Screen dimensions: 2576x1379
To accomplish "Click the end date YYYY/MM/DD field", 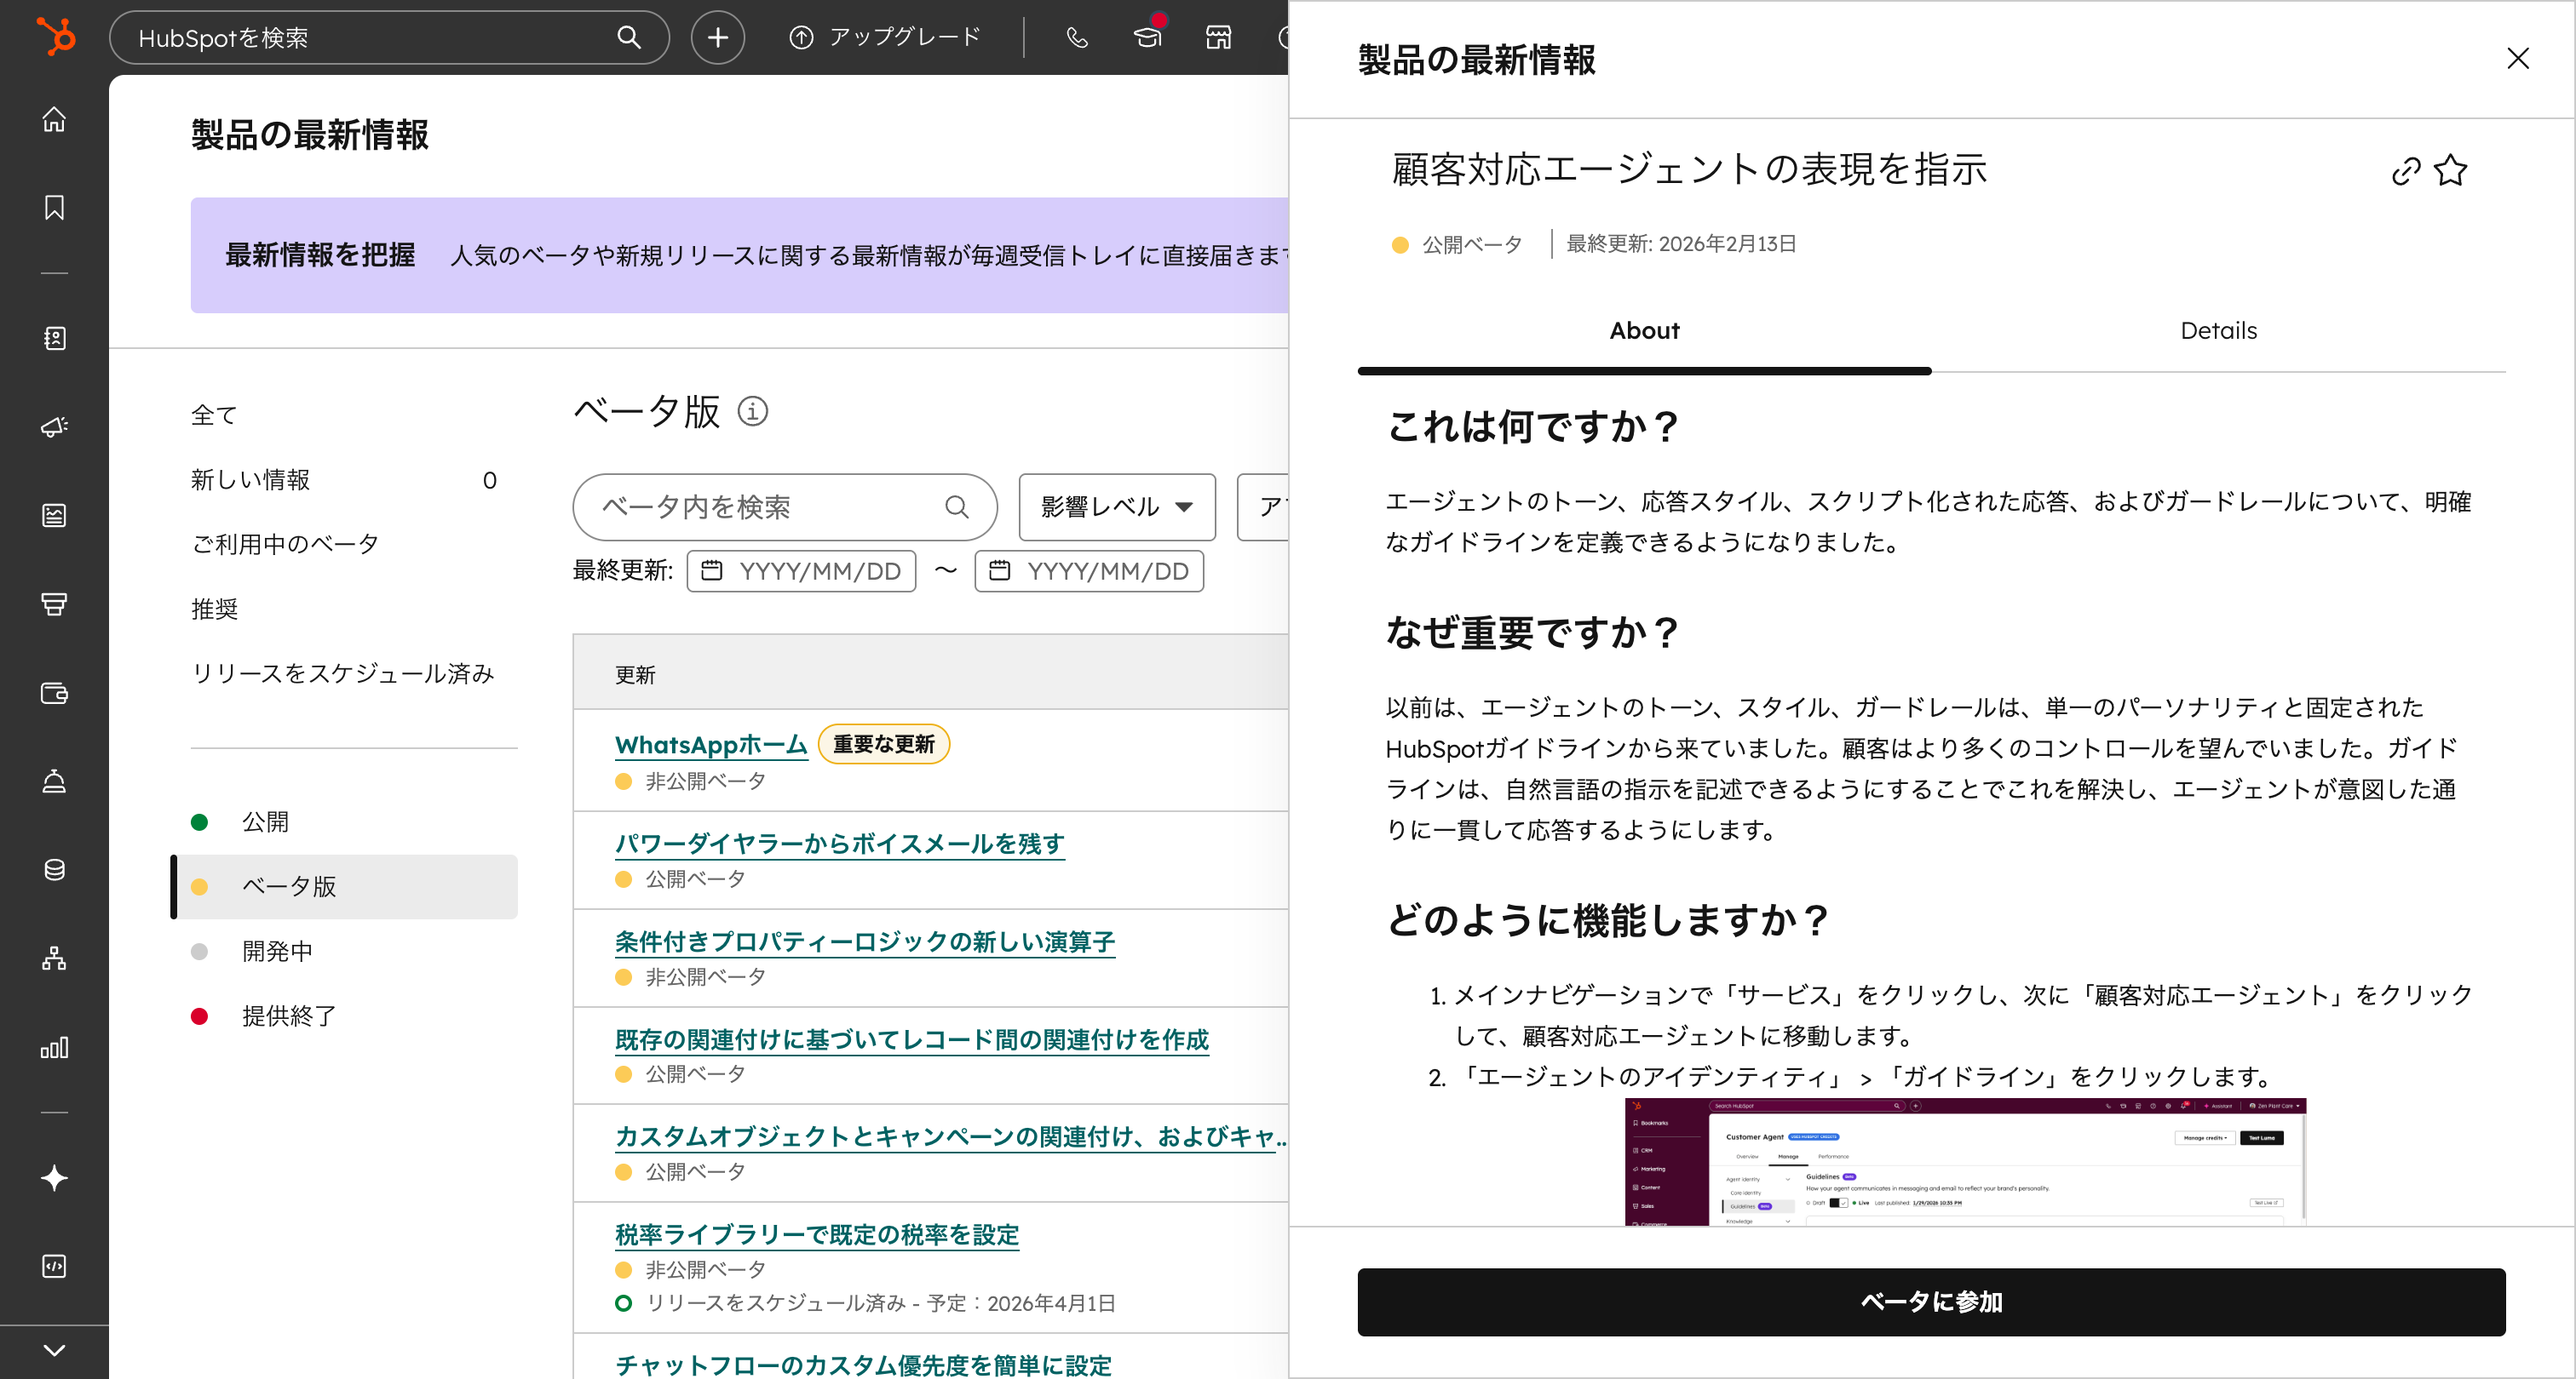I will coord(1089,570).
